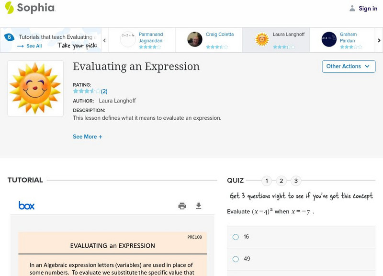Image resolution: width=383 pixels, height=276 pixels.
Task: Select the answer option 49
Action: [236, 259]
